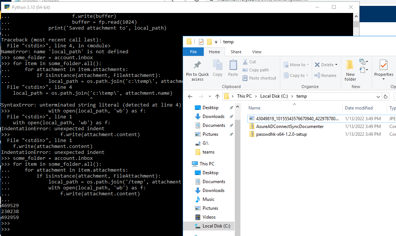The image size is (396, 236).
Task: Expand the Copy to dropdown
Action: pos(307,75)
